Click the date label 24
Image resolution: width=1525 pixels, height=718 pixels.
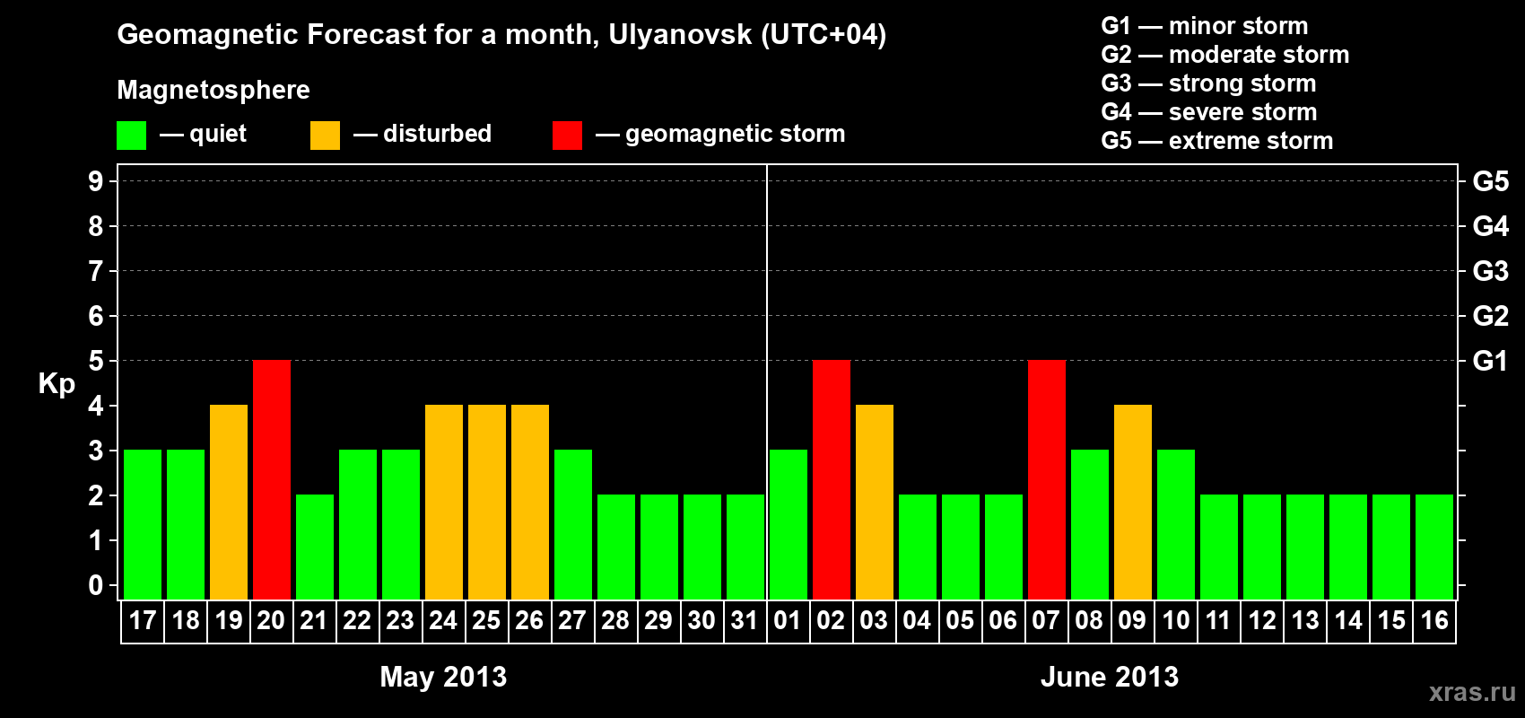click(x=443, y=621)
